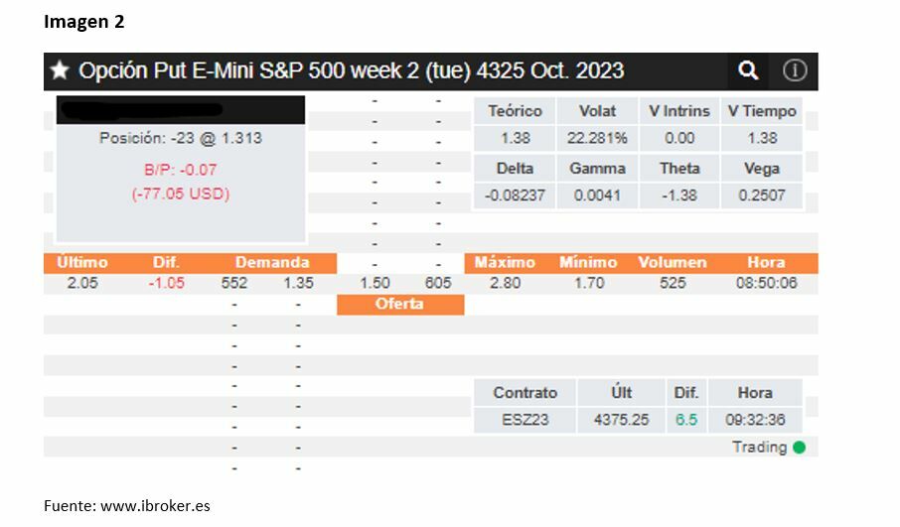
Task: Click ask size 605
Action: pos(438,283)
